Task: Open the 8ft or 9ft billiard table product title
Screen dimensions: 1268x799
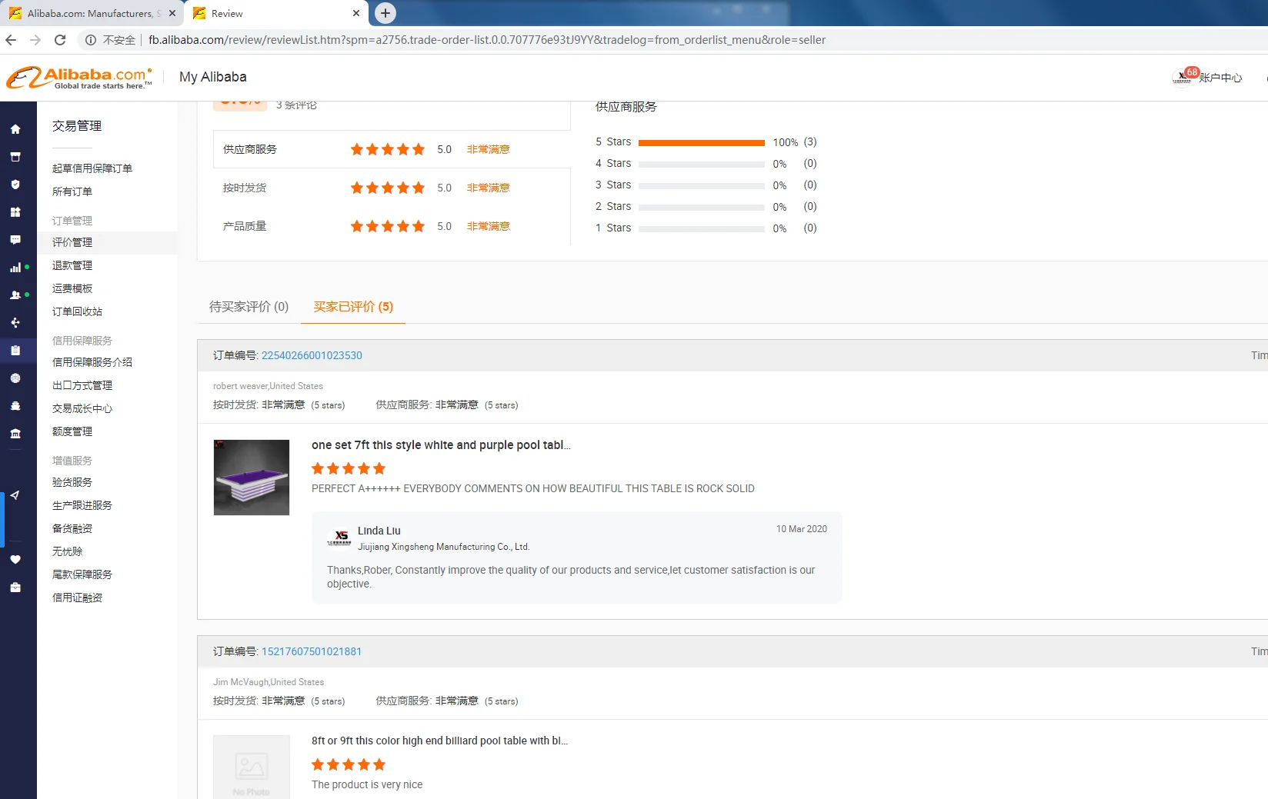Action: pos(439,741)
